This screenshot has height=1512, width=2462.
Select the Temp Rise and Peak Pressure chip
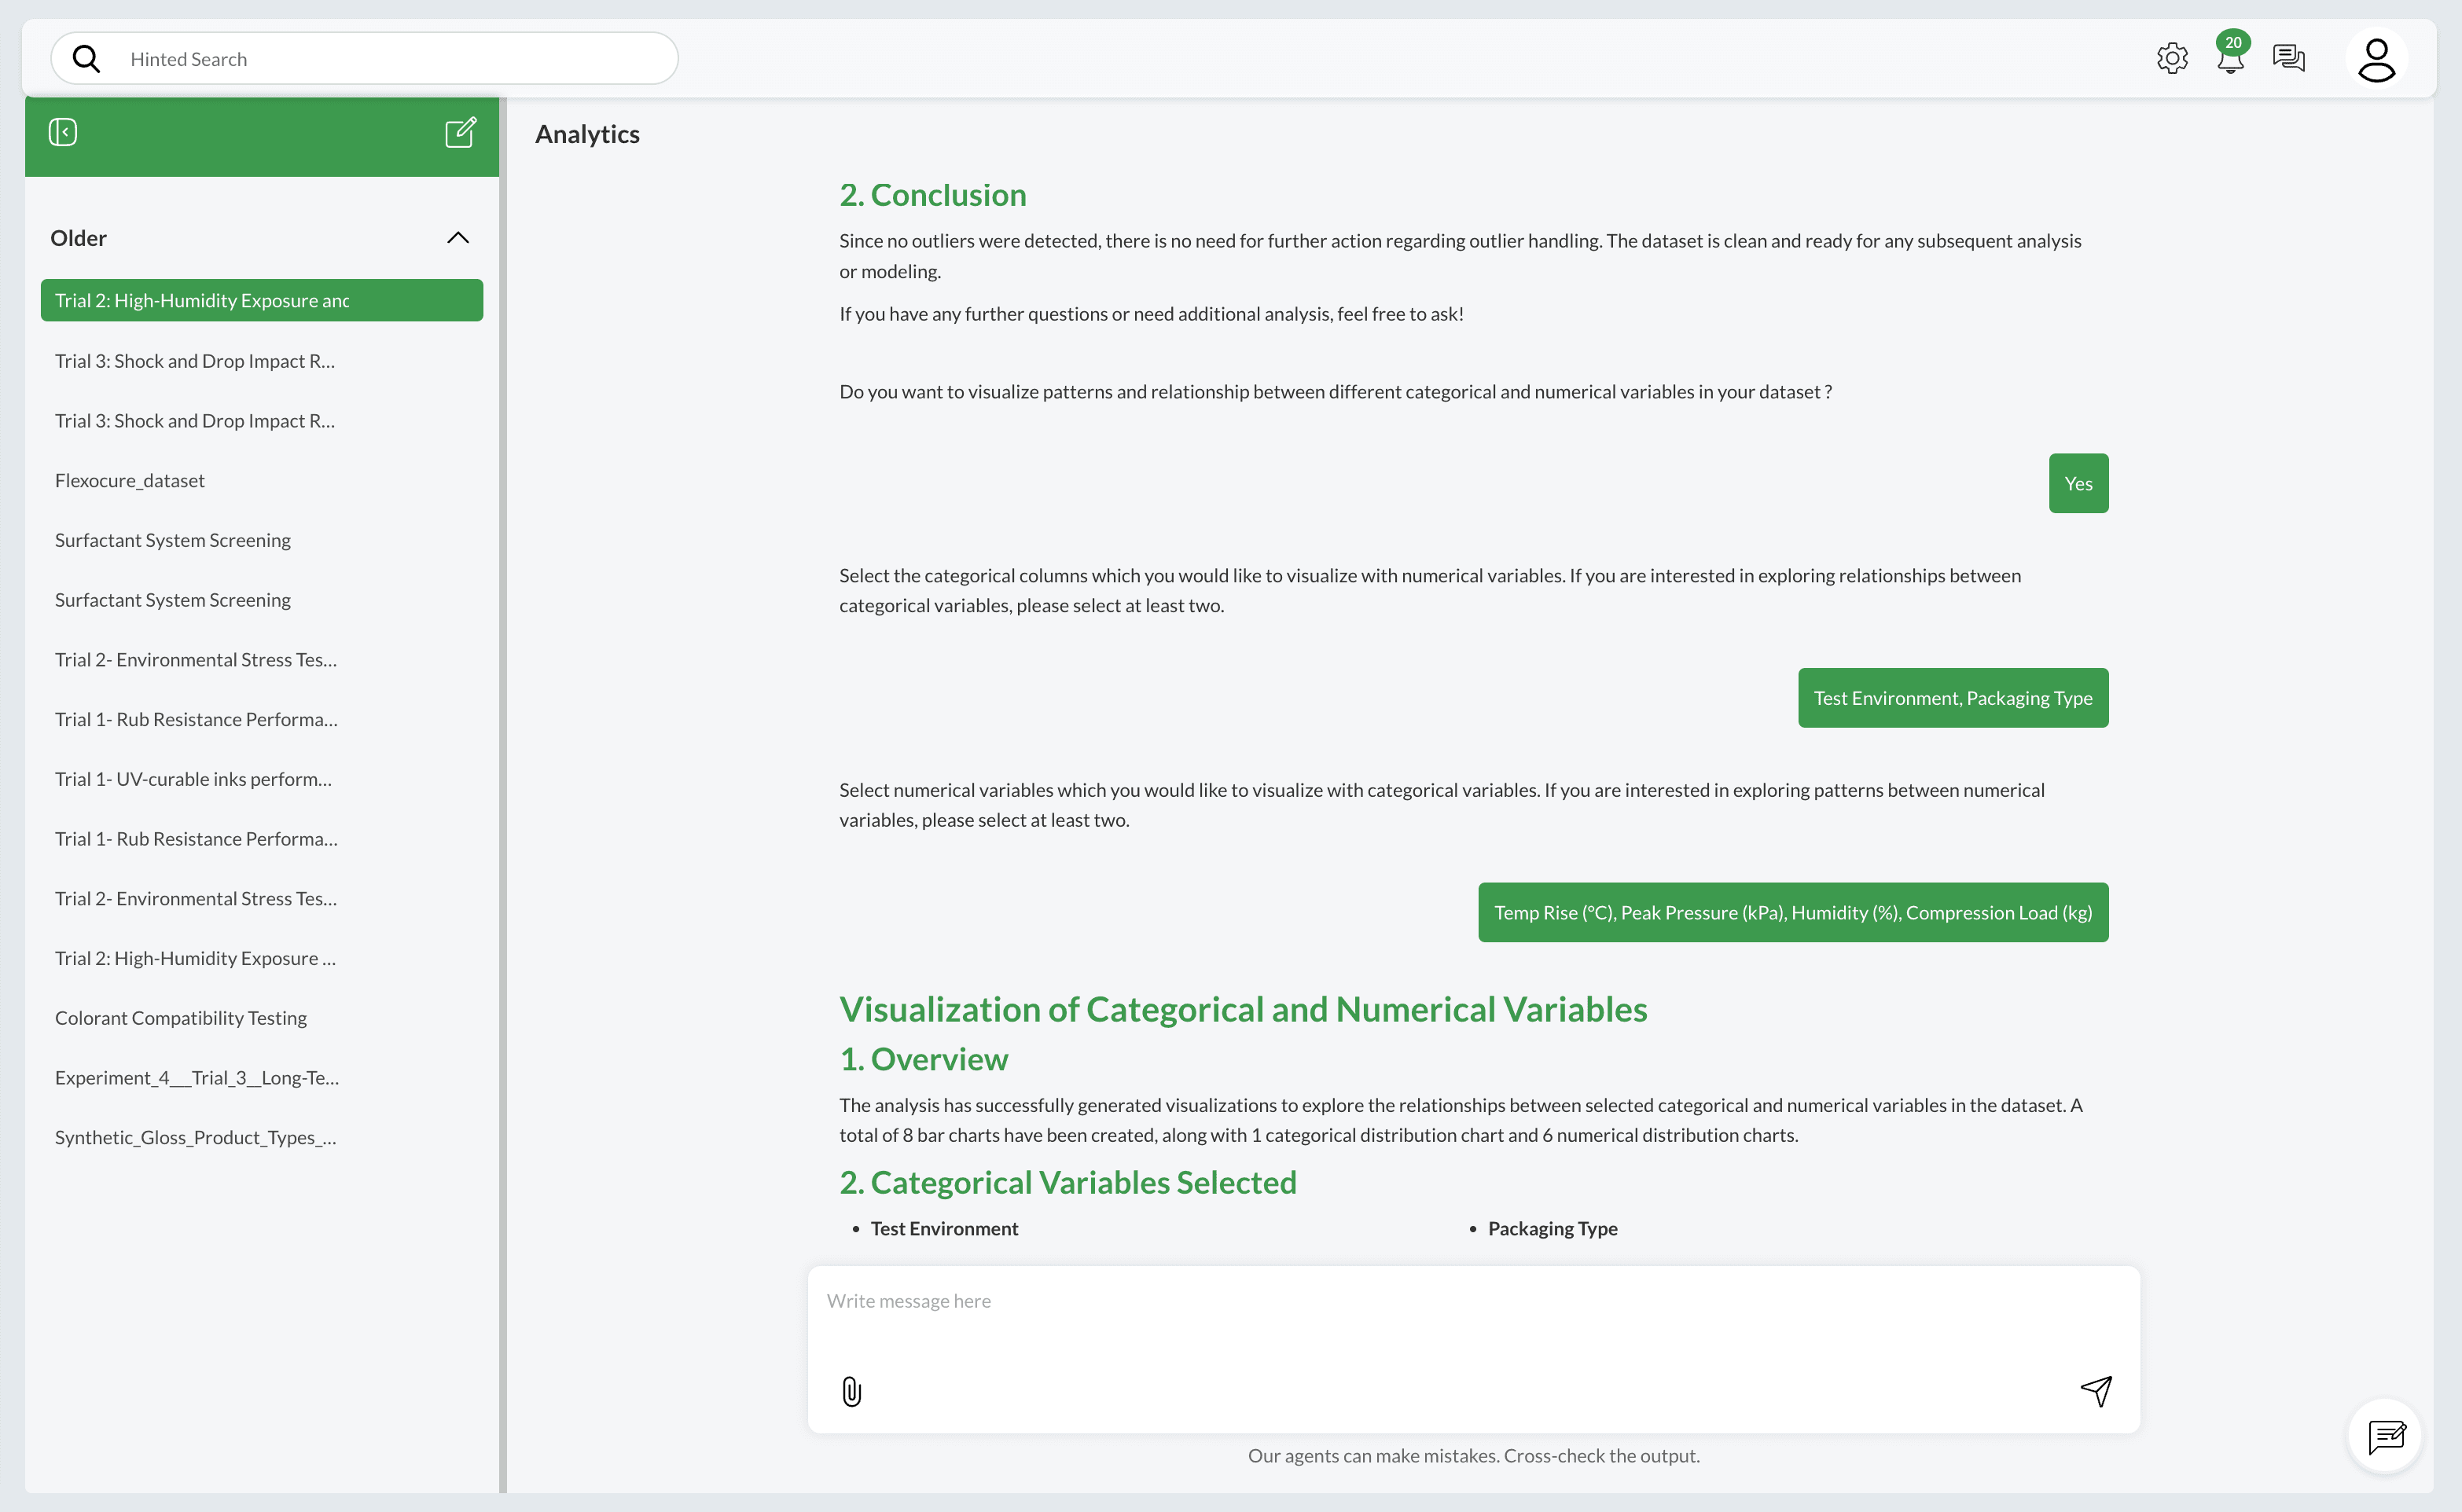(1792, 912)
